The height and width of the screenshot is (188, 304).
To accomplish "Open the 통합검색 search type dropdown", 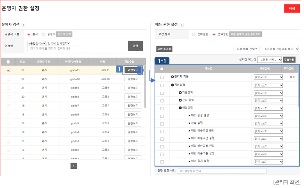I will pos(36,43).
